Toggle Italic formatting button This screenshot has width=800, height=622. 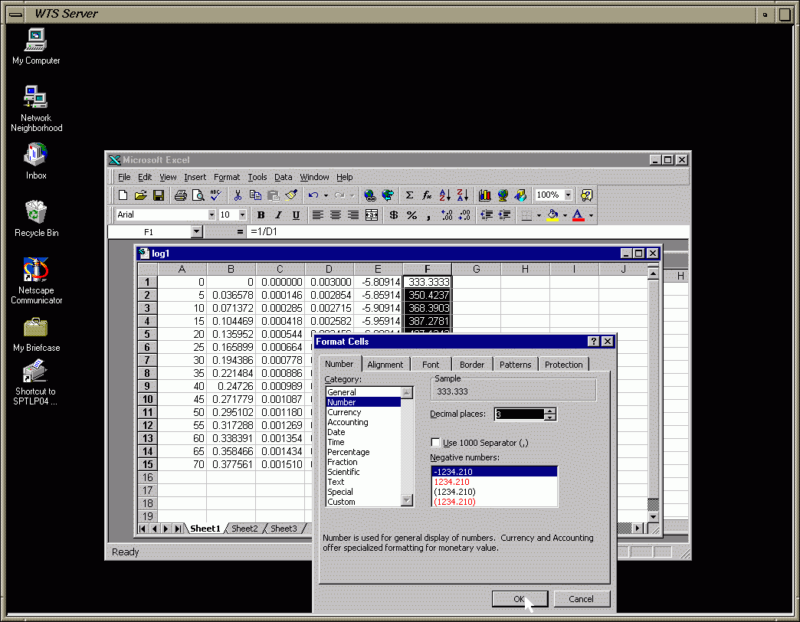(x=277, y=215)
